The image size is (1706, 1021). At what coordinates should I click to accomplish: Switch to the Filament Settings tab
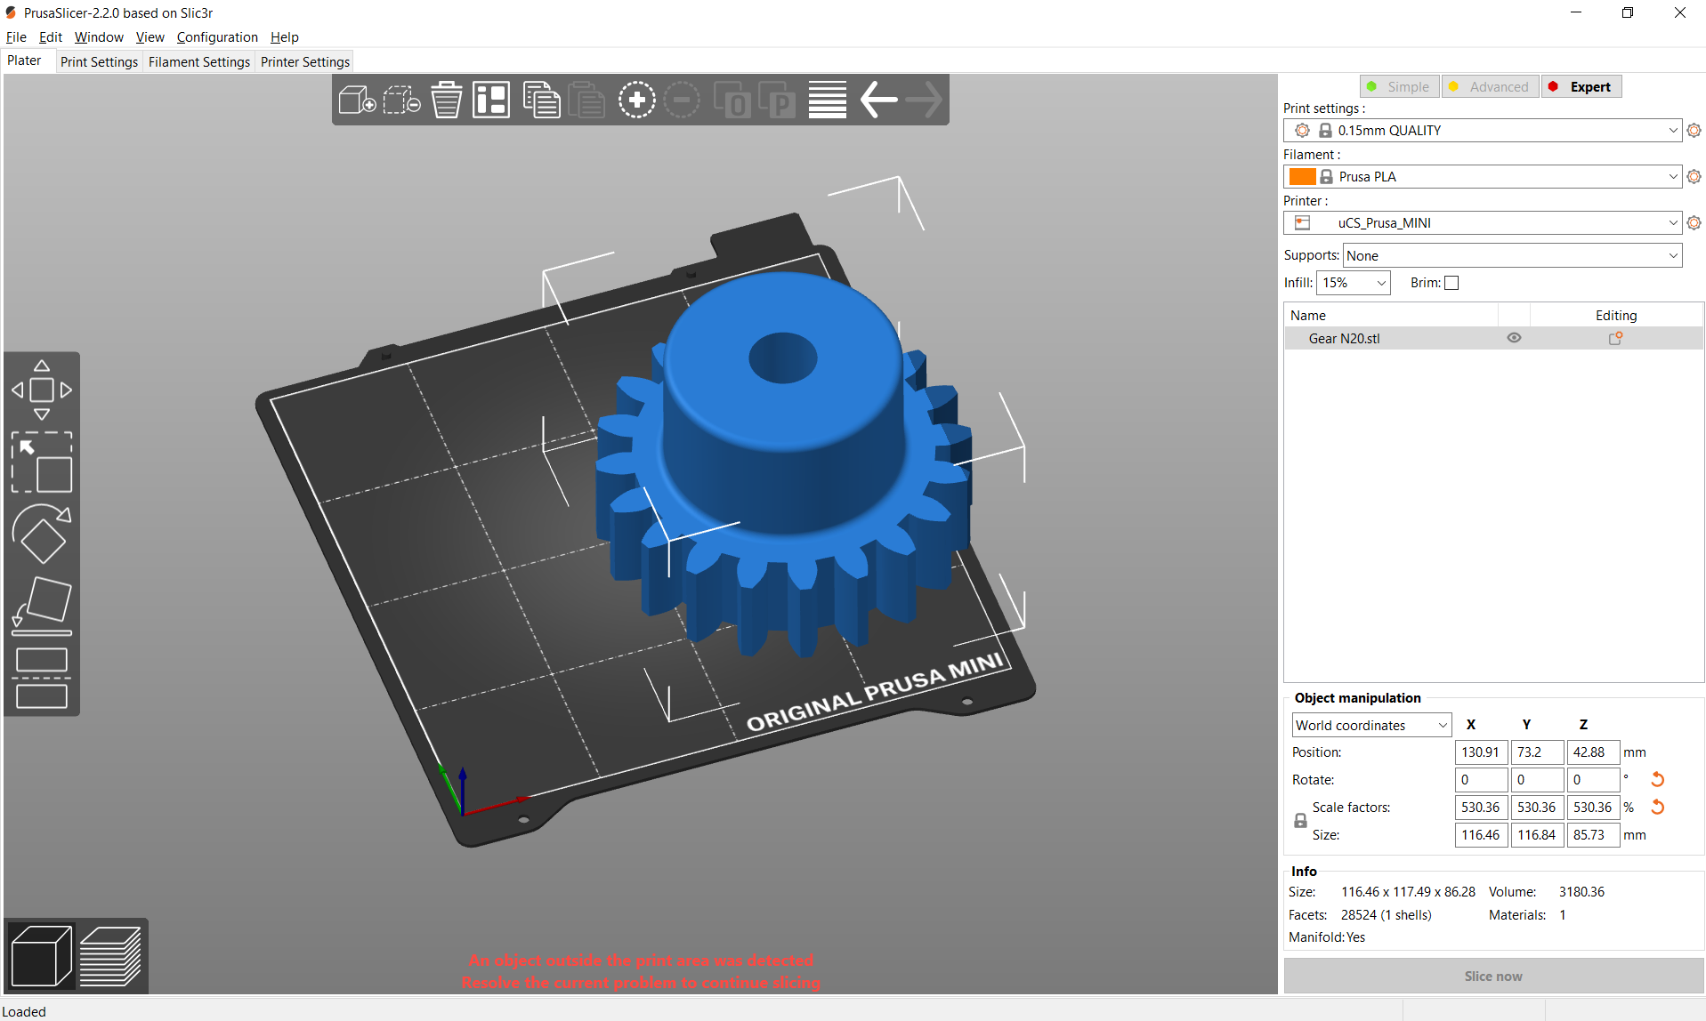[199, 61]
